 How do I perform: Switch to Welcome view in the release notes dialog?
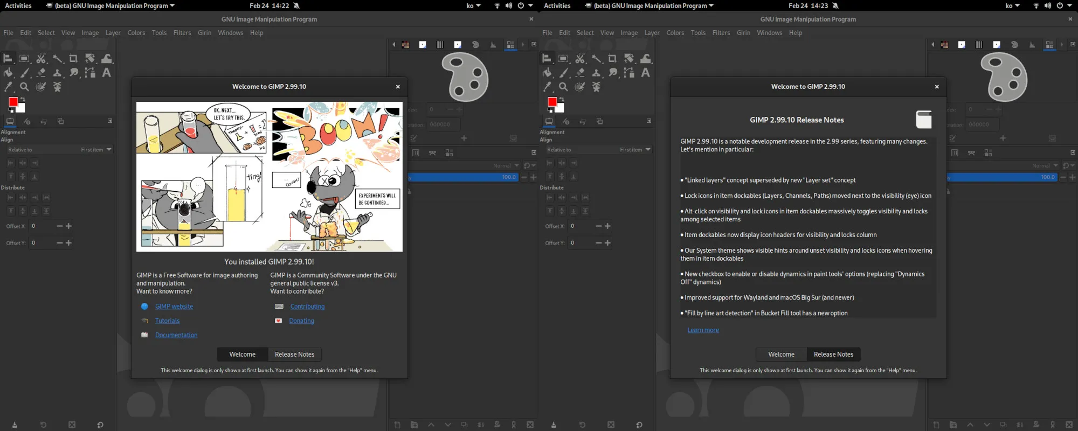781,354
